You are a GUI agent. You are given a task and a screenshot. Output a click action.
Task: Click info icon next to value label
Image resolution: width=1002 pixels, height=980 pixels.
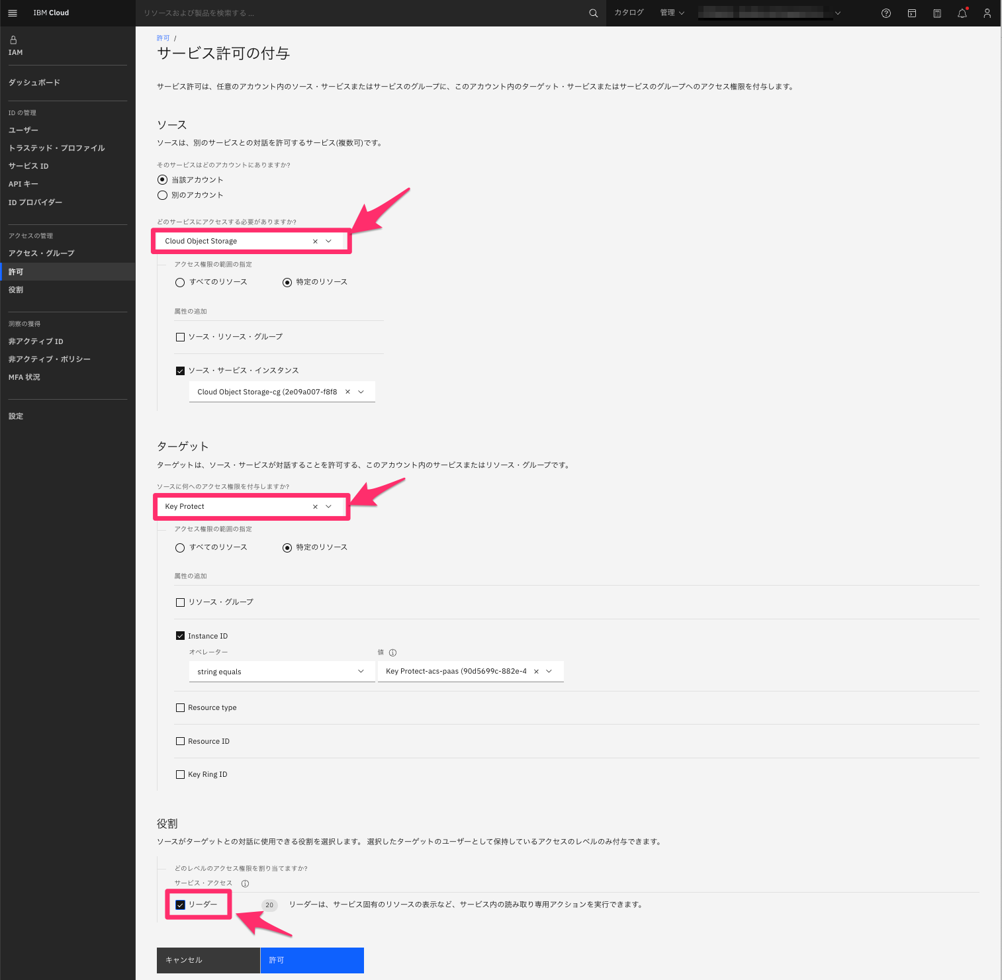[392, 652]
